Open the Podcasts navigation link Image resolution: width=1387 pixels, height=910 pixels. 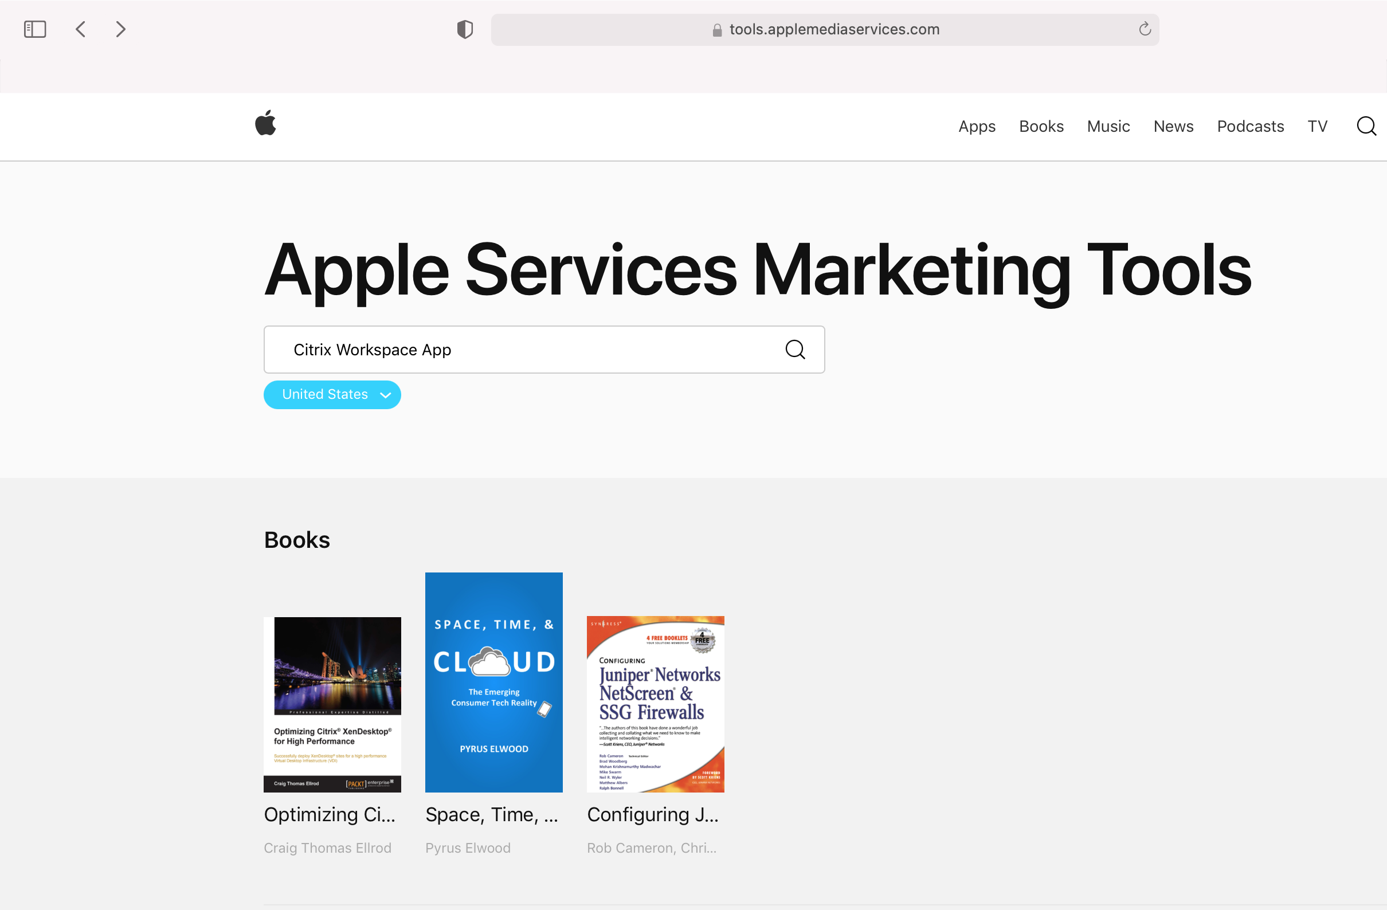(1250, 127)
